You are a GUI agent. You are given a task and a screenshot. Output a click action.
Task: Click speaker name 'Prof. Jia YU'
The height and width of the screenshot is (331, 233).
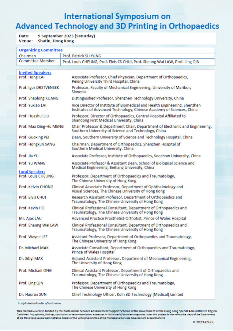pyautogui.click(x=29, y=156)
